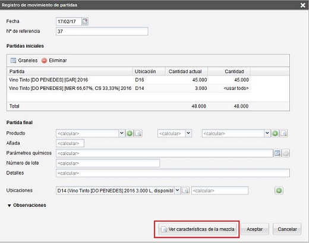Open the Parámetros químicos table icon
This screenshot has width=309, height=243.
[x=278, y=153]
